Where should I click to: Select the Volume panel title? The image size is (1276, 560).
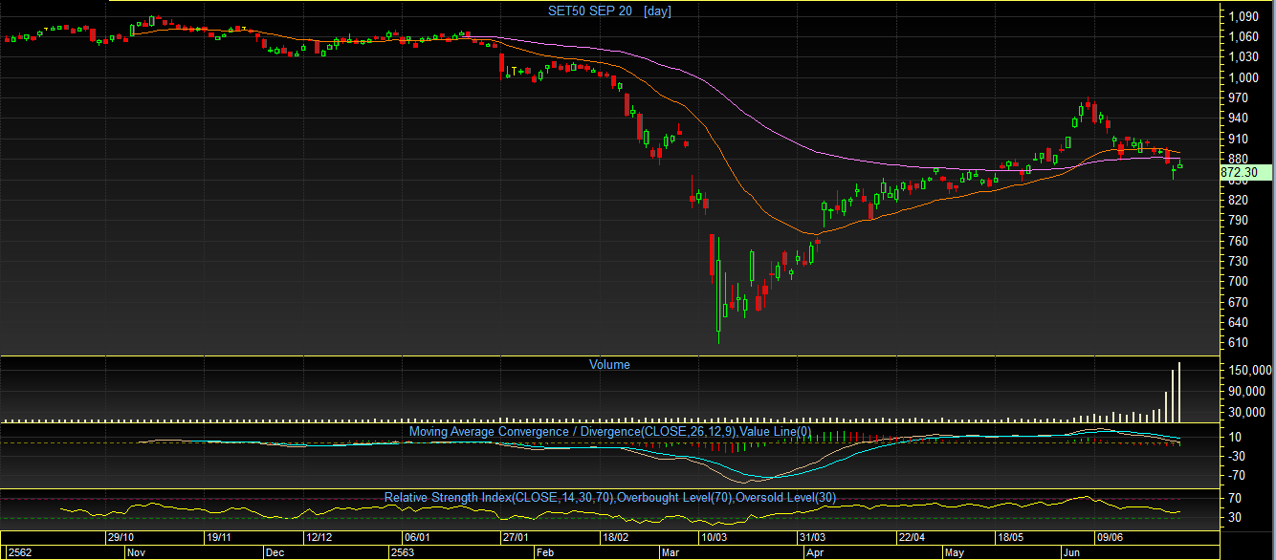coord(609,364)
